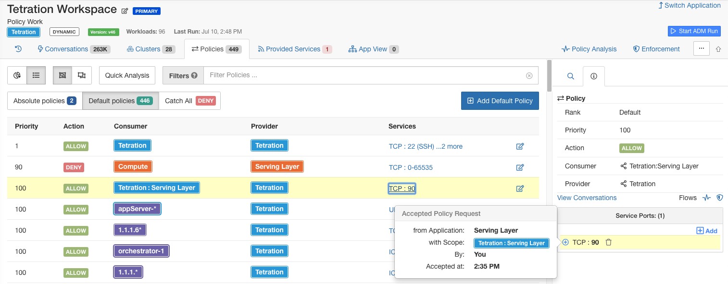
Task: Show Absolute policies list
Action: (x=45, y=101)
